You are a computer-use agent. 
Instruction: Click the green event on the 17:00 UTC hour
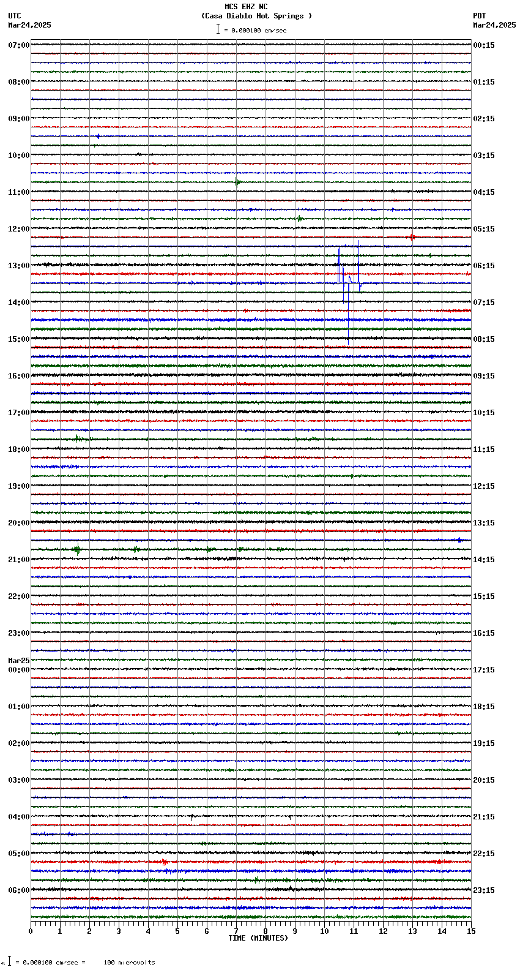click(78, 438)
